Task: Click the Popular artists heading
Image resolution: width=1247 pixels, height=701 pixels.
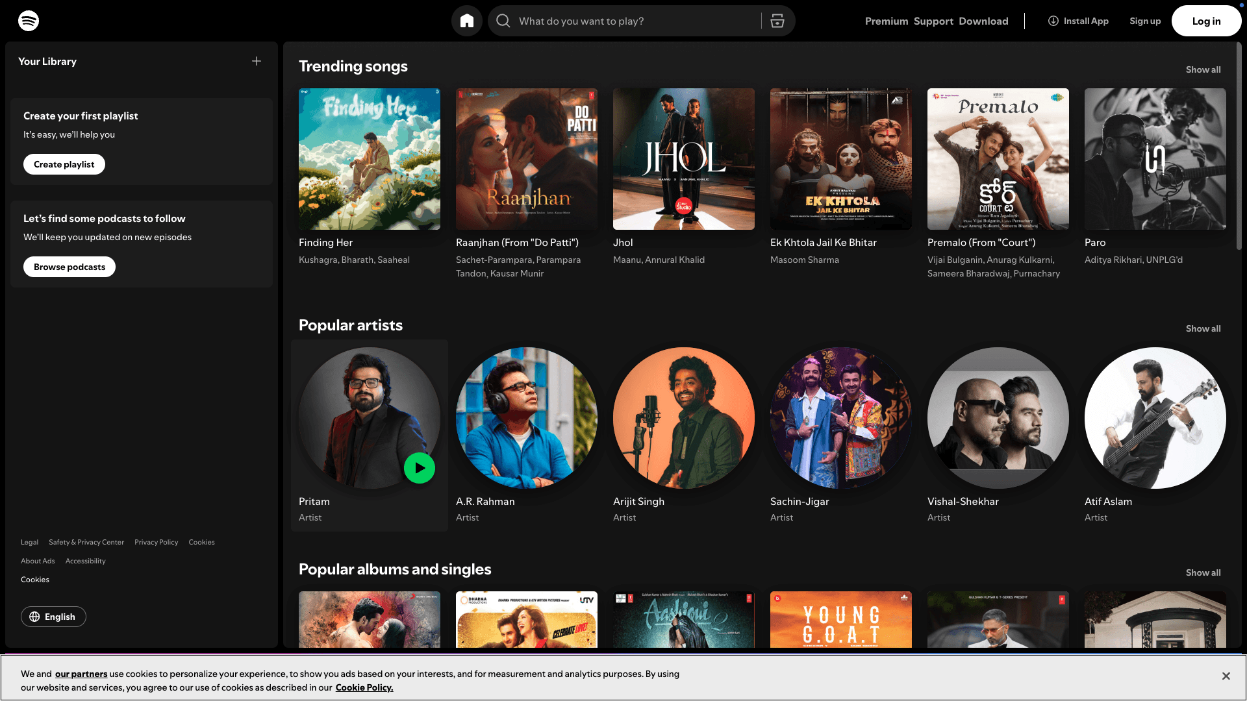Action: click(x=351, y=325)
